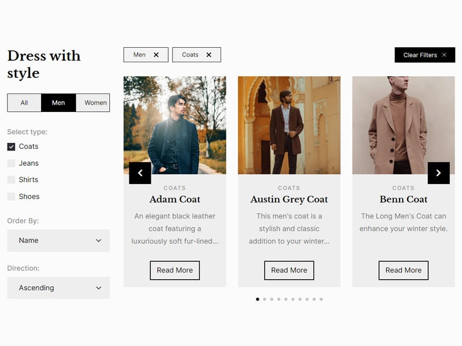The image size is (462, 346).
Task: Select the All category tab
Action: pyautogui.click(x=24, y=103)
